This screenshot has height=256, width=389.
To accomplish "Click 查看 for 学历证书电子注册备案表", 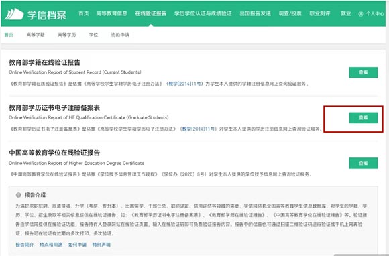I will [x=364, y=118].
